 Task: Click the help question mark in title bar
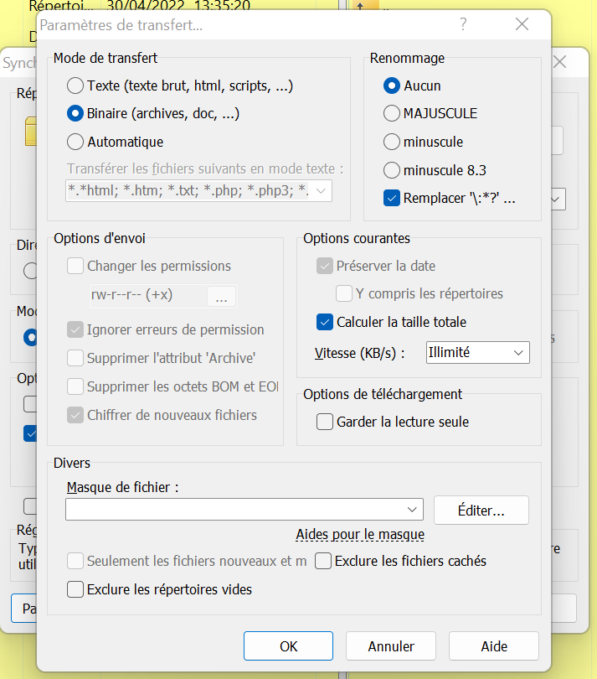click(x=463, y=25)
